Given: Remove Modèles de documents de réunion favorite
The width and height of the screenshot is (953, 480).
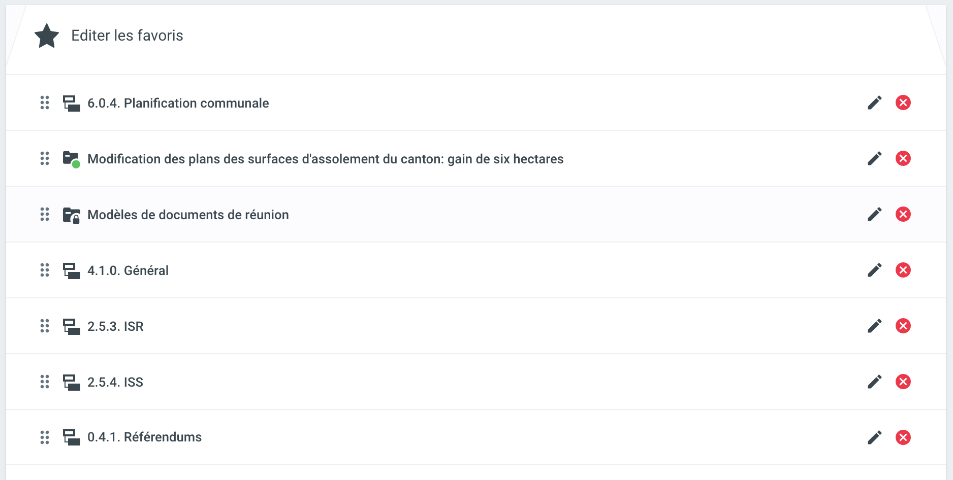Looking at the screenshot, I should coord(903,215).
